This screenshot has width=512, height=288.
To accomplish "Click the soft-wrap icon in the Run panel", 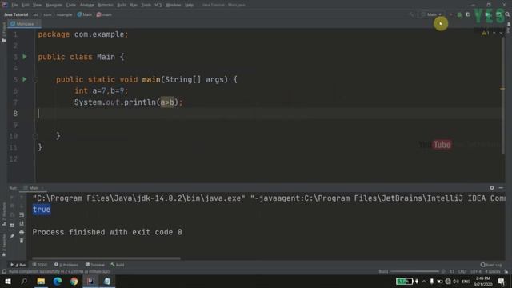I will (x=22, y=214).
